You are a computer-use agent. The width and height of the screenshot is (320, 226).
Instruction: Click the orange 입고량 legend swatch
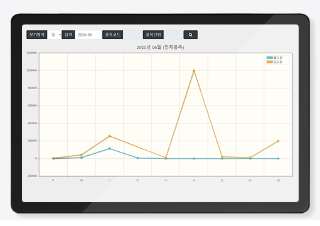(x=270, y=62)
